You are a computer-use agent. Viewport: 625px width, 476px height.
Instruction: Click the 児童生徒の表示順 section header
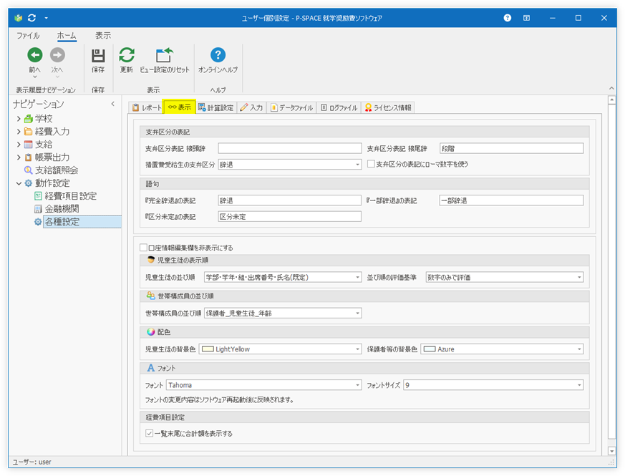coord(364,261)
